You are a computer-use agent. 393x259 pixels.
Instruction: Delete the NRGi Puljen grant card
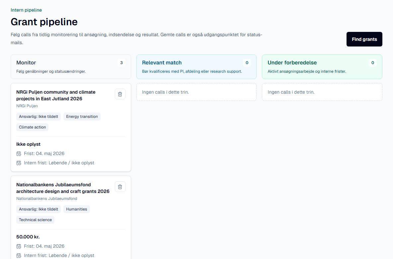120,94
